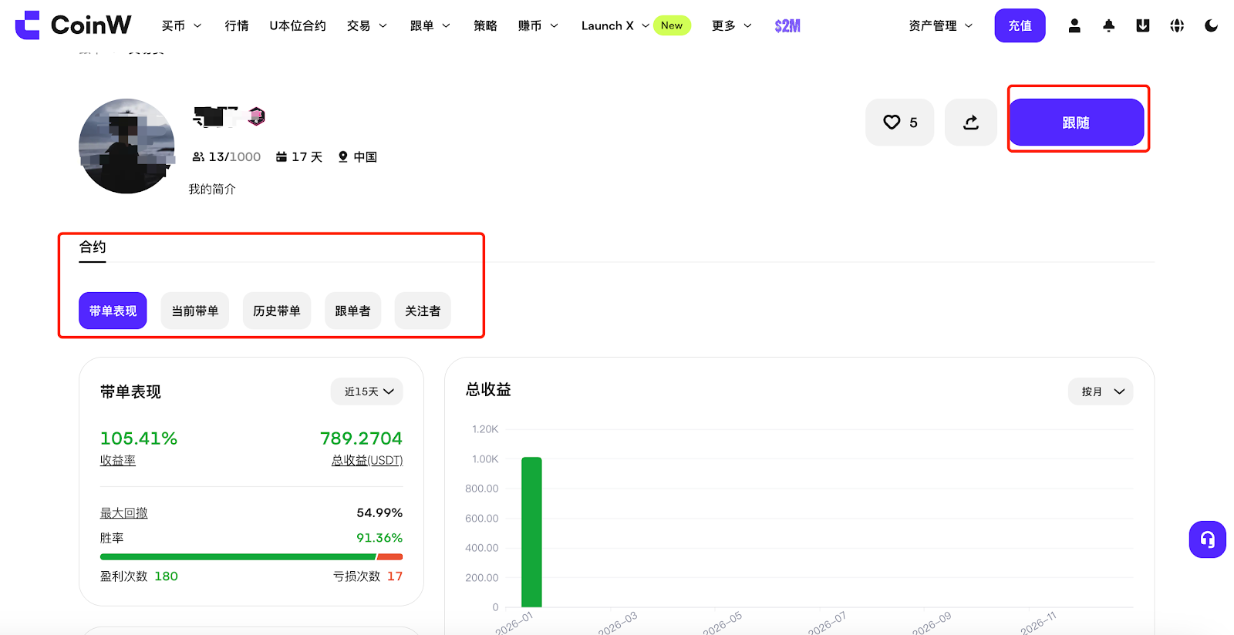Open the 资产管理 dropdown menu
Screen dimensions: 1234x635
[x=940, y=25]
